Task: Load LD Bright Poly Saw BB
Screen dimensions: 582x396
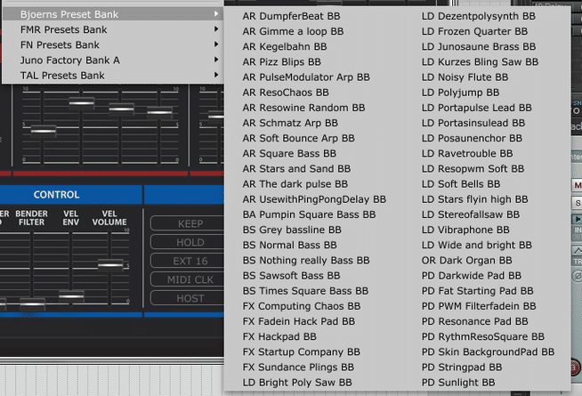Action: point(297,383)
